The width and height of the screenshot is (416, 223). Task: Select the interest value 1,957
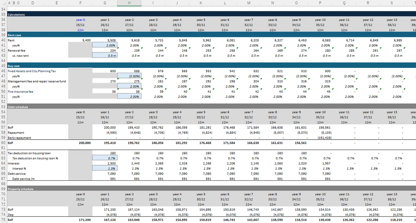[x=320, y=163]
